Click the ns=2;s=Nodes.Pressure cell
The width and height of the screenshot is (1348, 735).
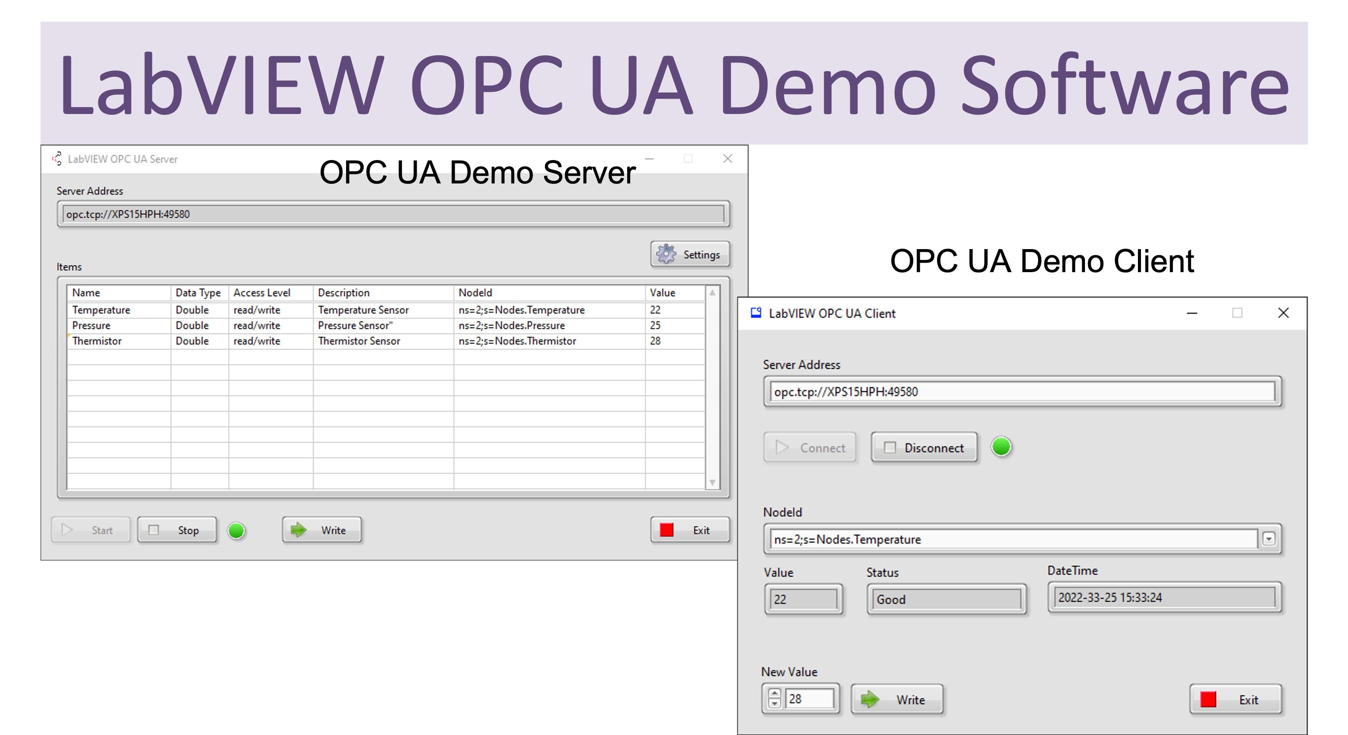point(550,325)
